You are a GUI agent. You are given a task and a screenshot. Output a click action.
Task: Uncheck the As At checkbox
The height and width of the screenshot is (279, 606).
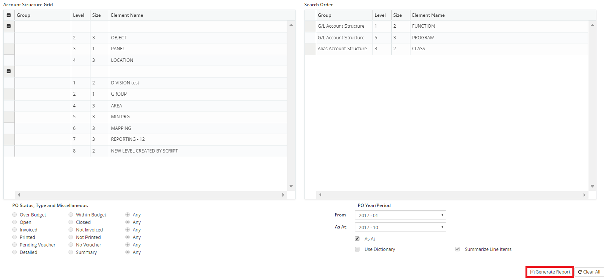tap(357, 239)
